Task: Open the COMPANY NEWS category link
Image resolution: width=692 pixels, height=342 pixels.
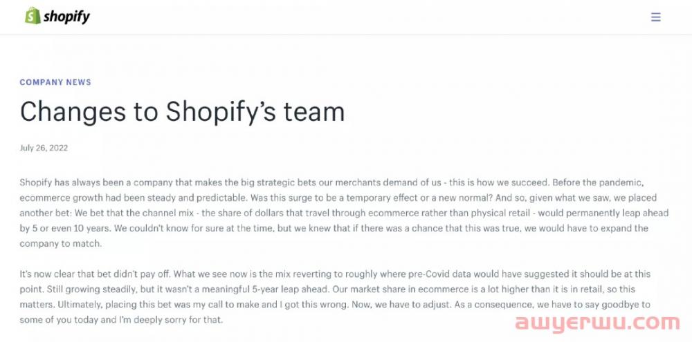Action: click(x=55, y=82)
